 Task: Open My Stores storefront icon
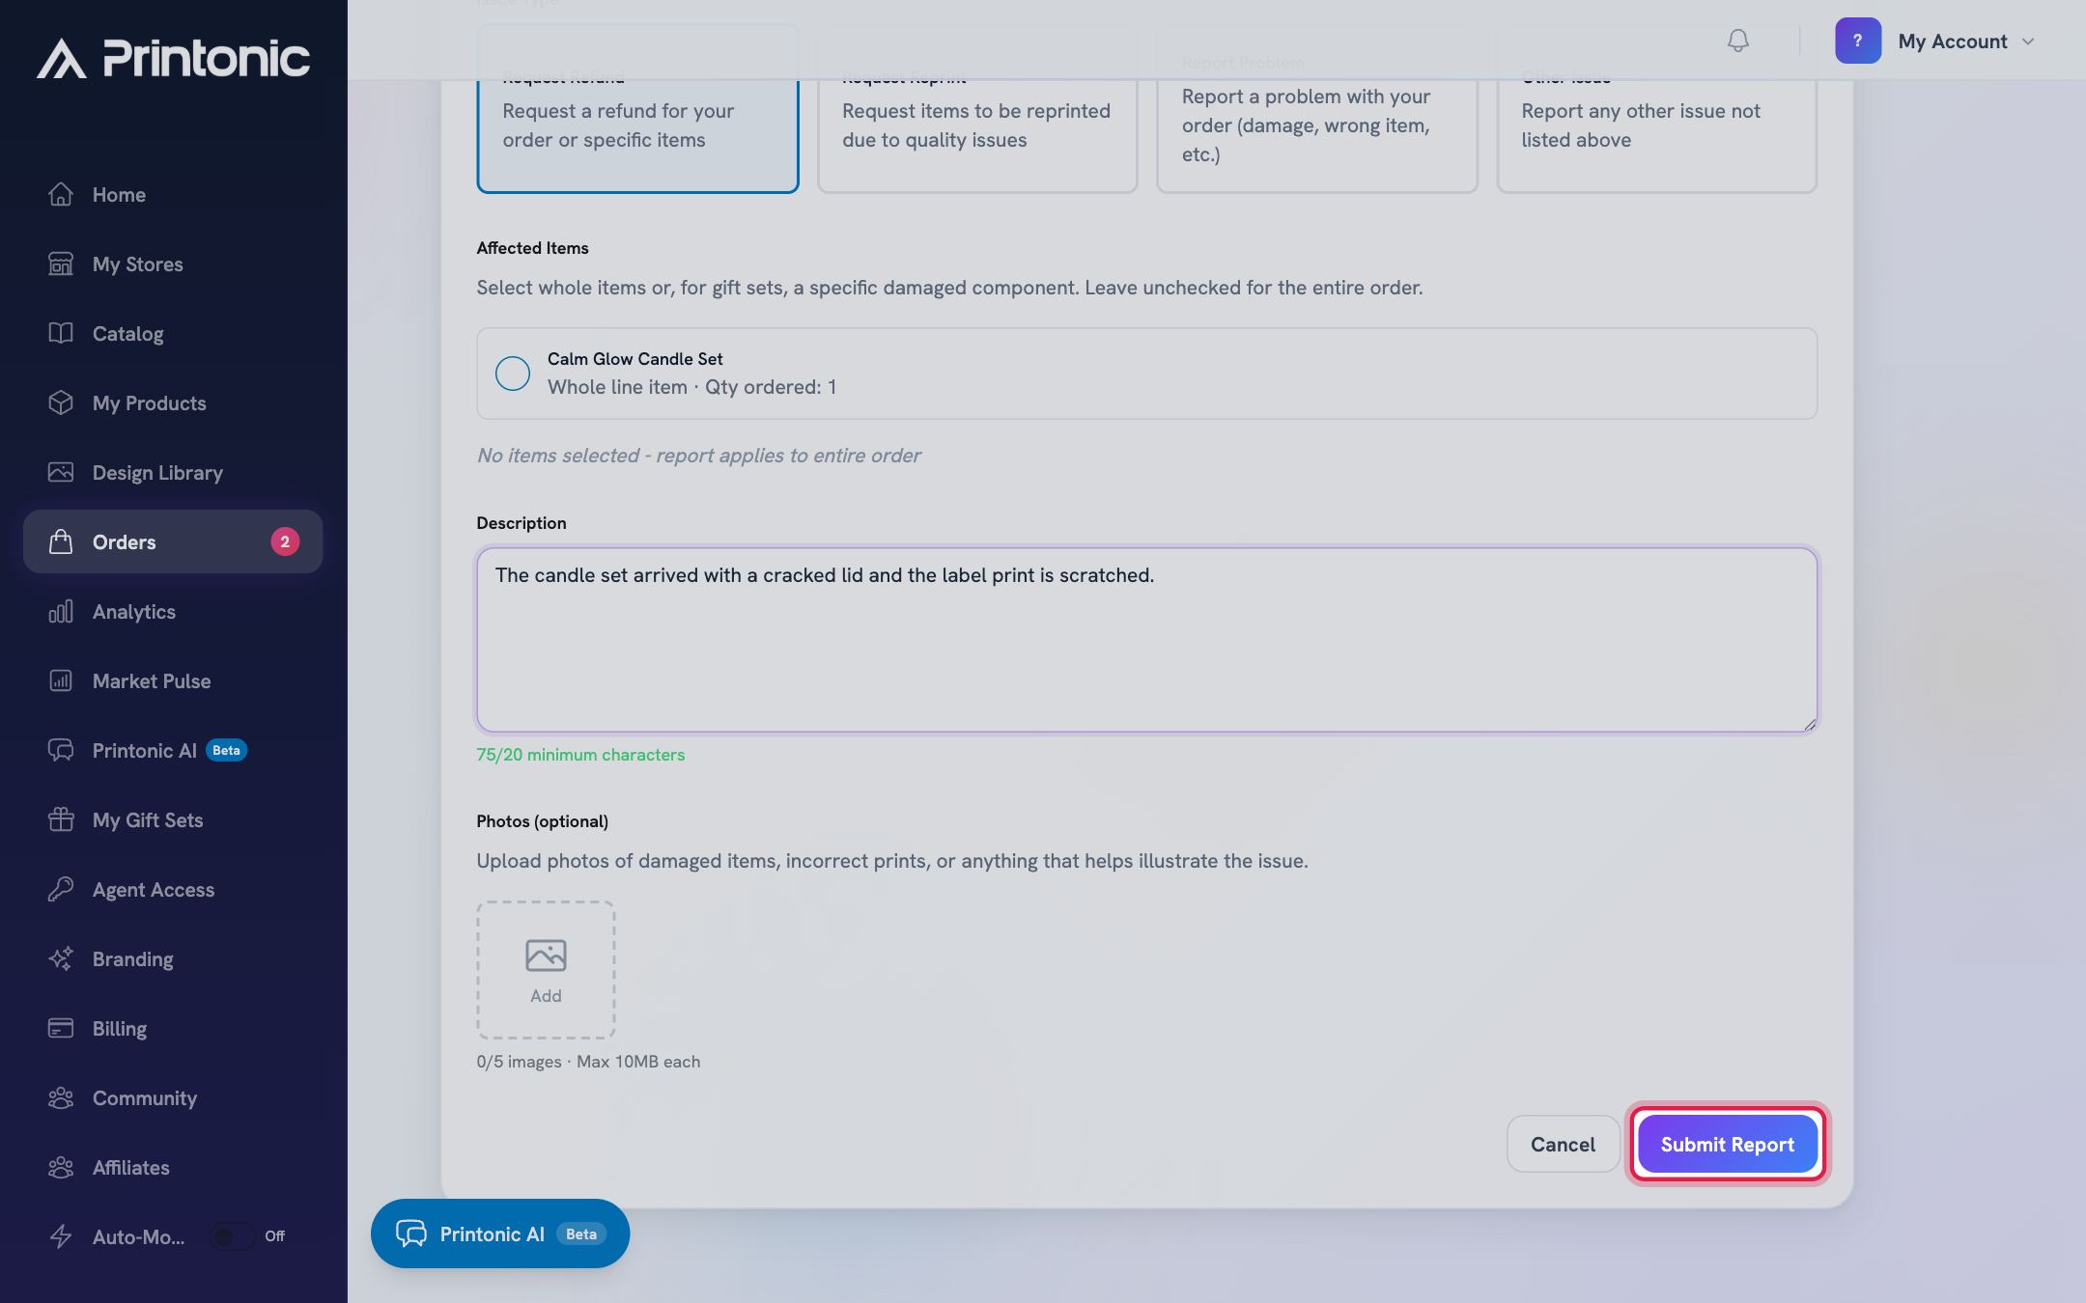61,263
